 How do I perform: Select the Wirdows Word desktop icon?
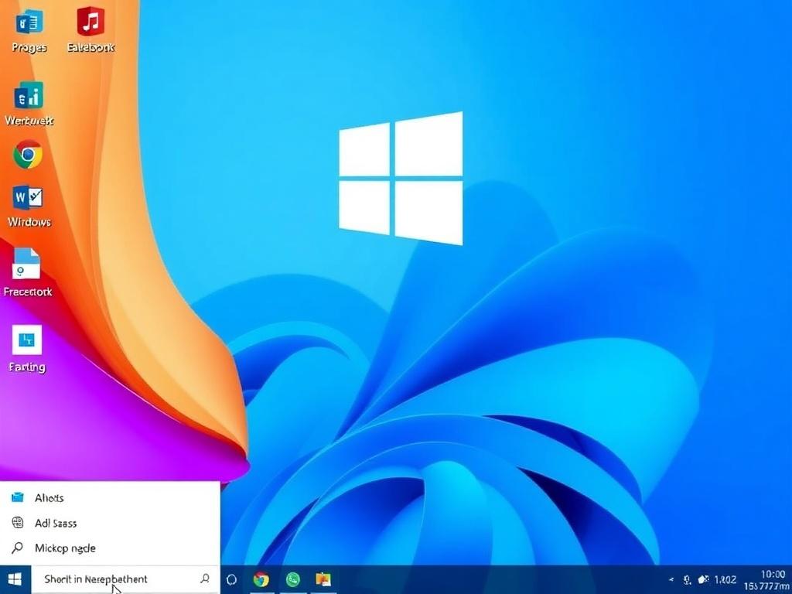29,199
